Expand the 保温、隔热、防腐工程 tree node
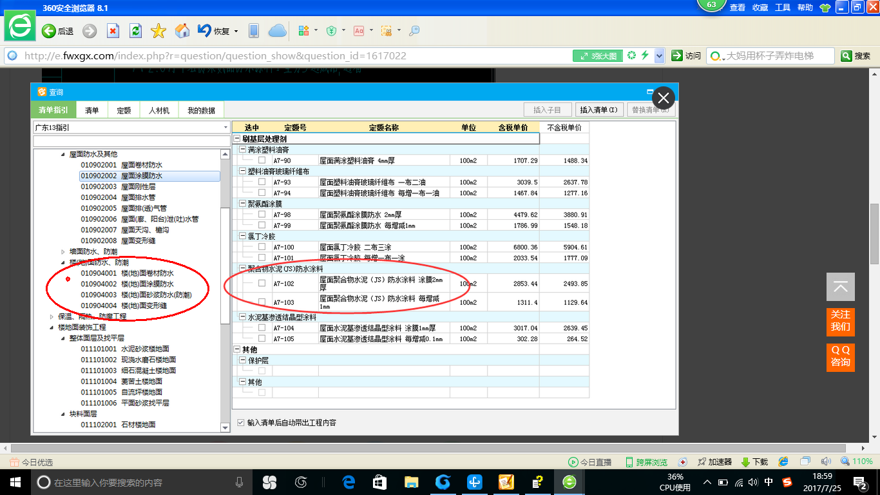The image size is (880, 495). [52, 316]
